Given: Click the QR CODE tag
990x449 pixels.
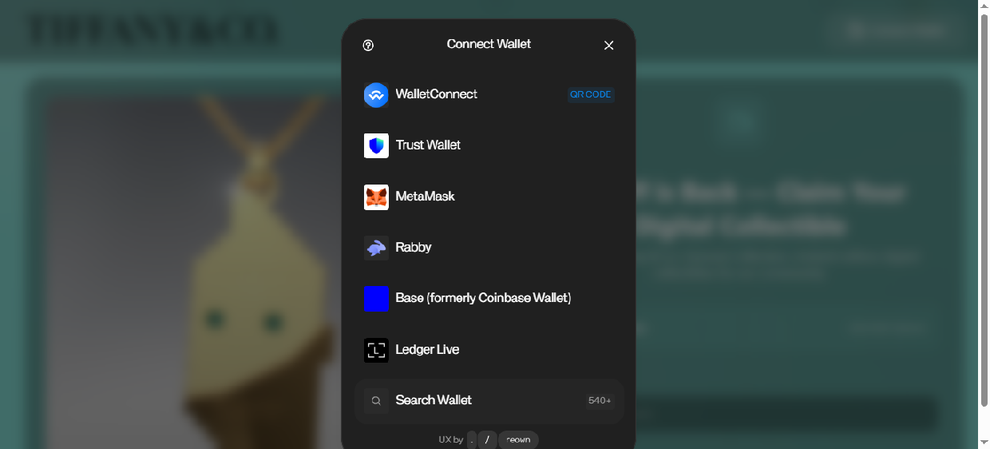Looking at the screenshot, I should pos(591,94).
